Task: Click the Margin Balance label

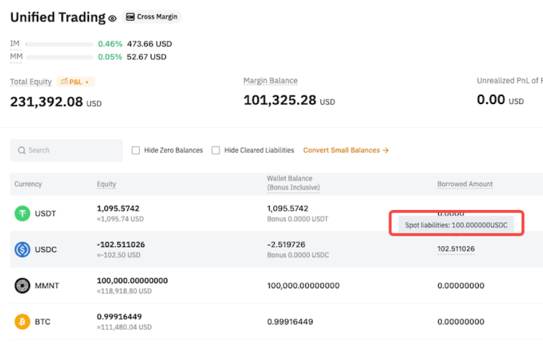Action: 270,81
